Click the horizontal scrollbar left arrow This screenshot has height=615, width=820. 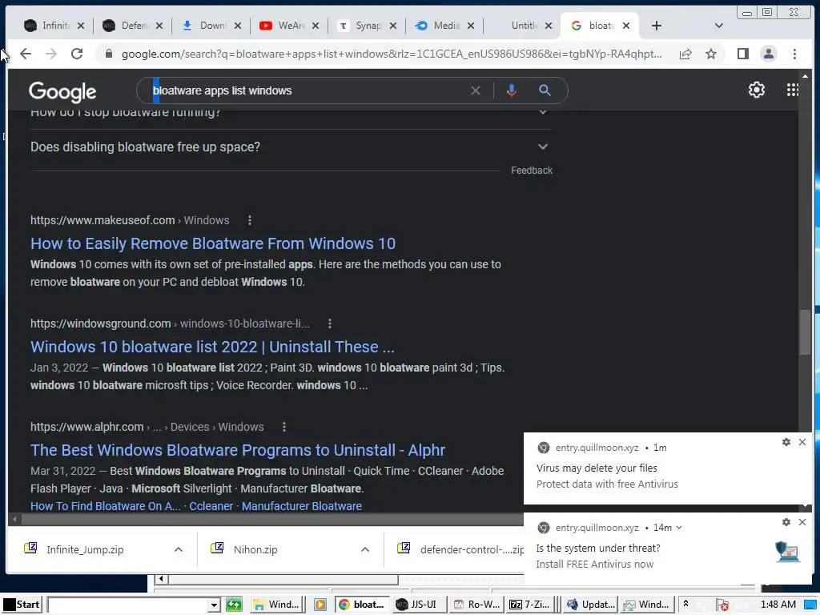click(x=14, y=519)
